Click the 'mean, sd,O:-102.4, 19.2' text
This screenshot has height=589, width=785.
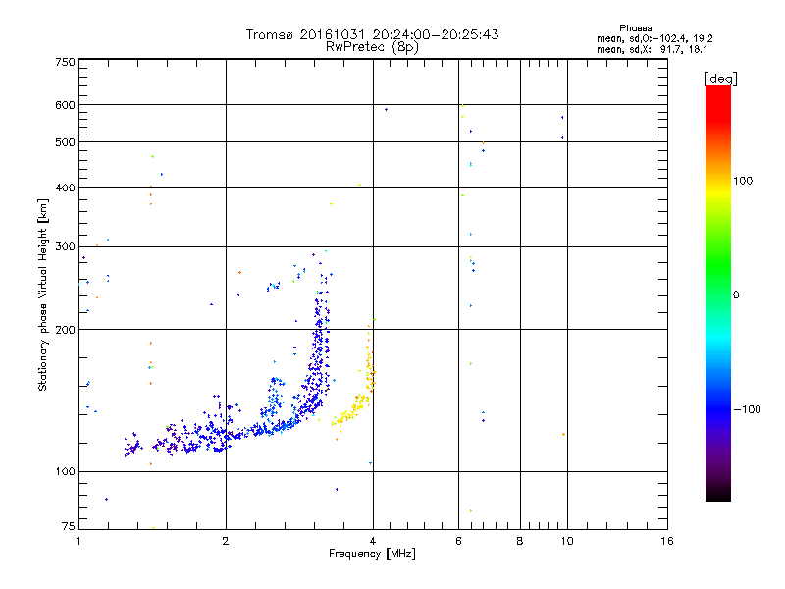(x=654, y=38)
